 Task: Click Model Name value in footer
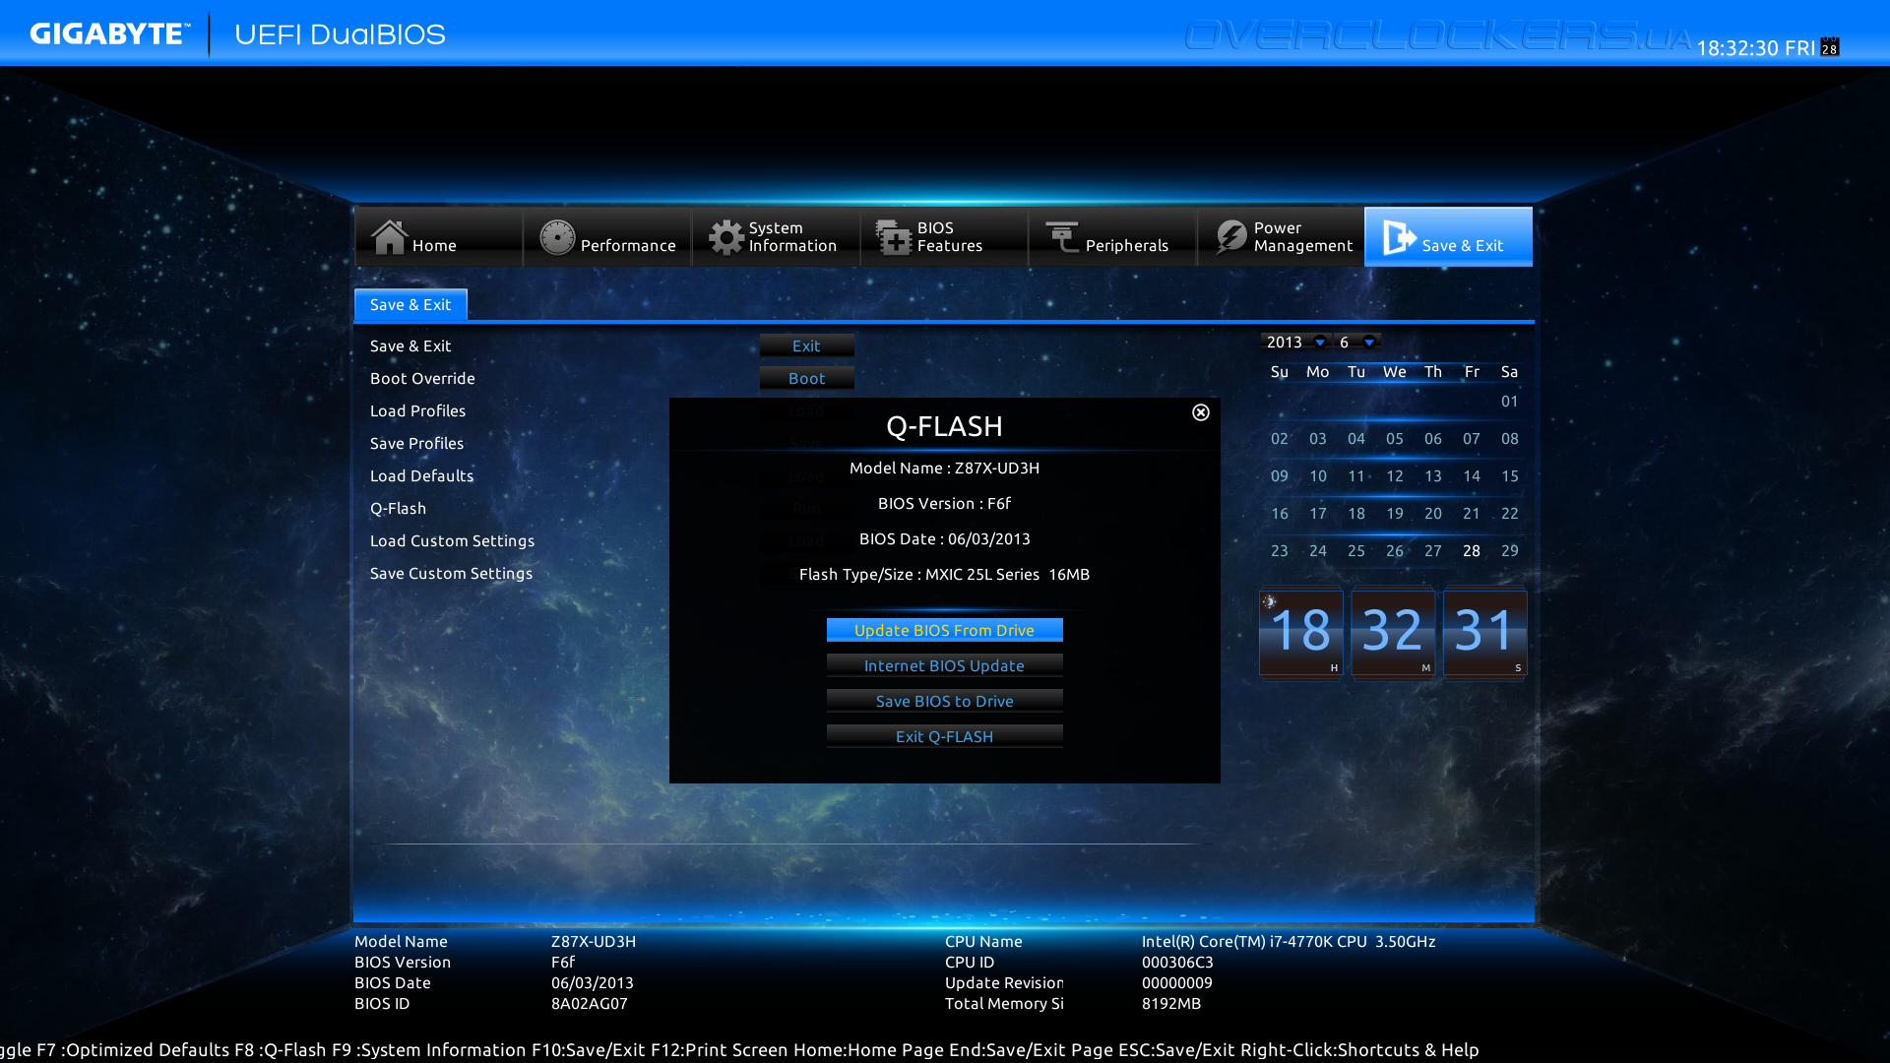[x=594, y=941]
